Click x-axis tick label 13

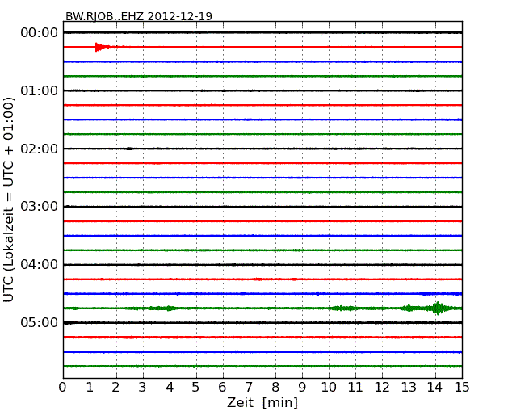(409, 387)
